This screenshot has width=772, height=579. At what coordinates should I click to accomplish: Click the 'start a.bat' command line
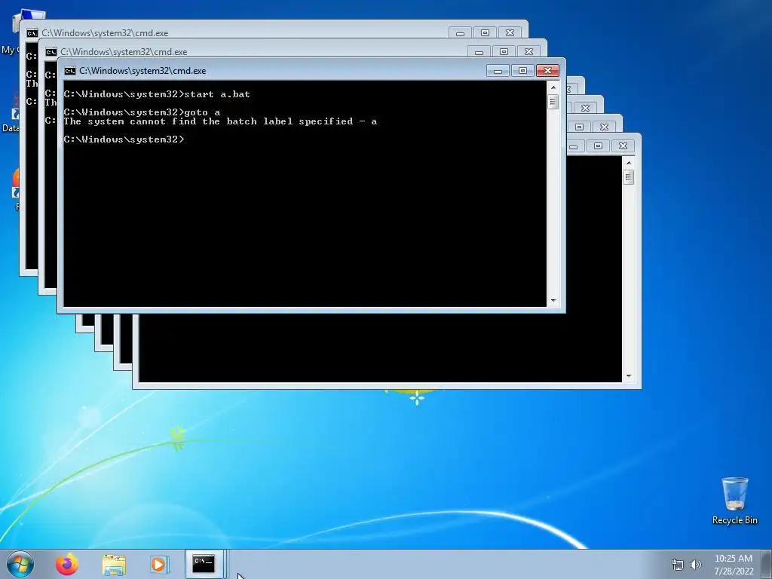click(x=157, y=94)
